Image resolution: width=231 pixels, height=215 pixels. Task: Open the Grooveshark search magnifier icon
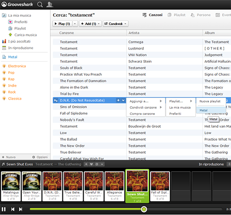(x=40, y=5)
